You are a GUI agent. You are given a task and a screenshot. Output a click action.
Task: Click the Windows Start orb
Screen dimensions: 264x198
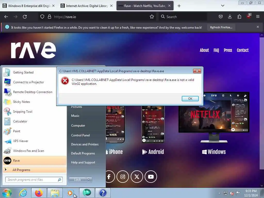[x=7, y=193]
